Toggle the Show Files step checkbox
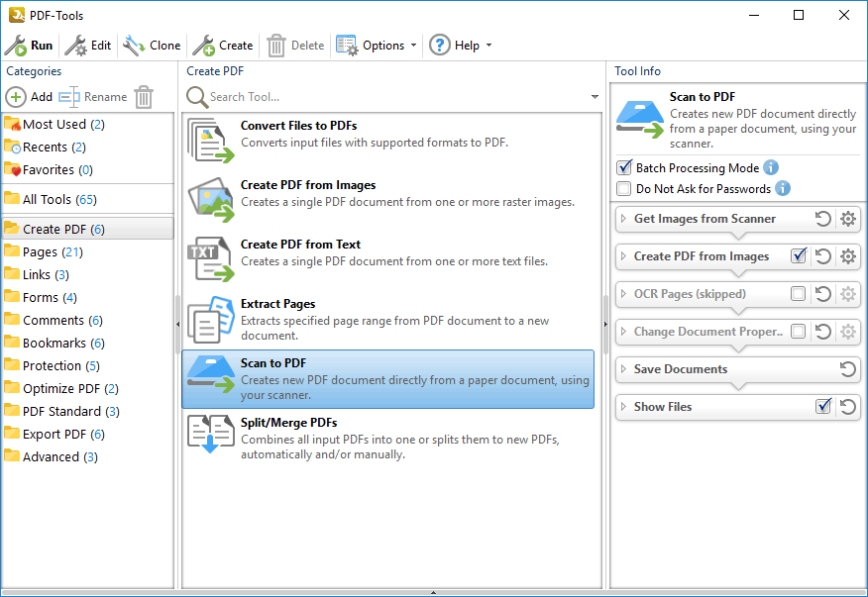This screenshot has height=597, width=868. 823,406
